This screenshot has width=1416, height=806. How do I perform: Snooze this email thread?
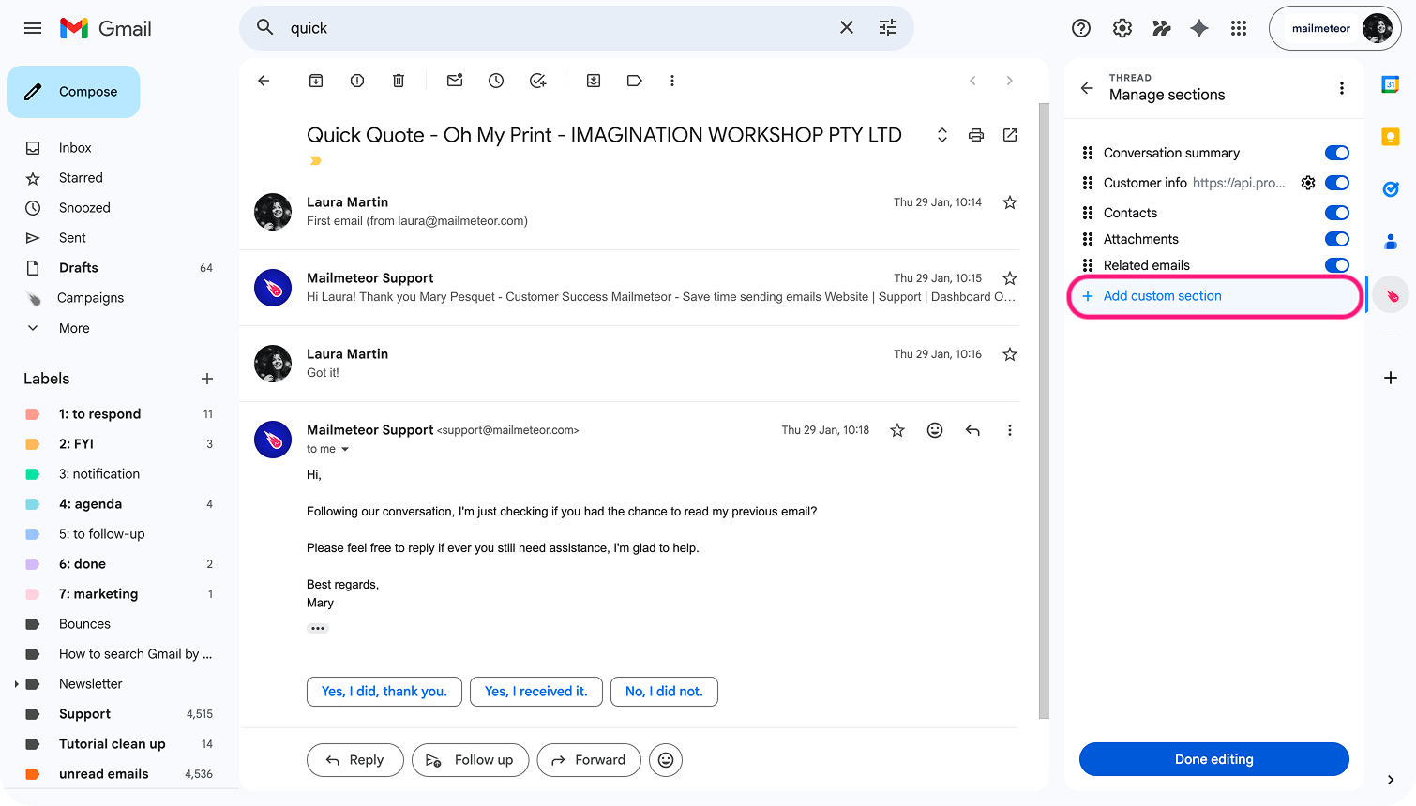tap(495, 81)
